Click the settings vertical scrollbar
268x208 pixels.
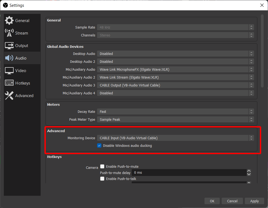click(x=262, y=51)
